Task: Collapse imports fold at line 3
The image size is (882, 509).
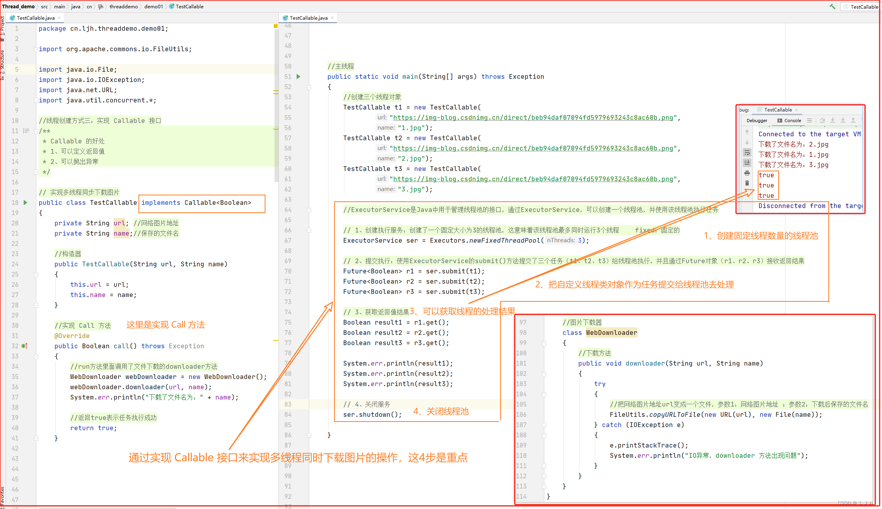Action: [x=36, y=49]
